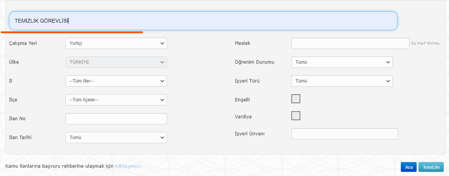Click the chevron arrow of İşyeri Türü
Viewport: 449px width, 176px height.
pyautogui.click(x=388, y=81)
